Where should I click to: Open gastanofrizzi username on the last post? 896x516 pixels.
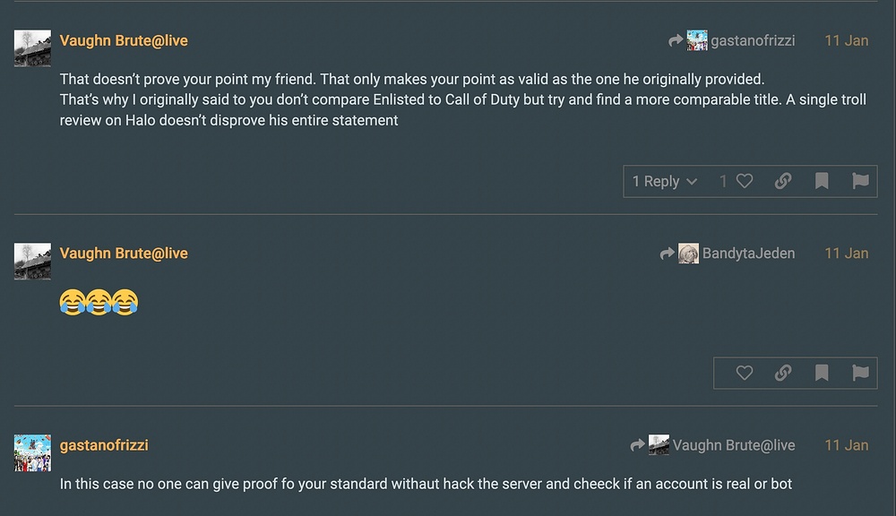point(104,445)
